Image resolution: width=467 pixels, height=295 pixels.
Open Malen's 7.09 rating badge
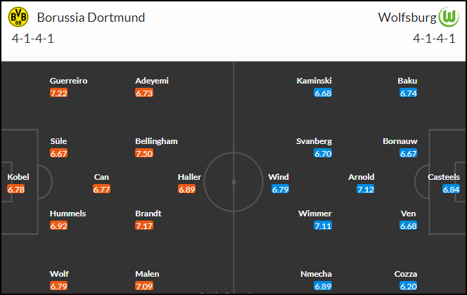(x=144, y=286)
